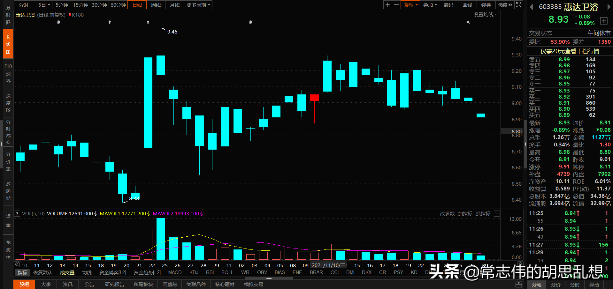Image resolution: width=613 pixels, height=289 pixels.
Task: Click 改参数 to change indicator parameters
Action: pyautogui.click(x=447, y=214)
